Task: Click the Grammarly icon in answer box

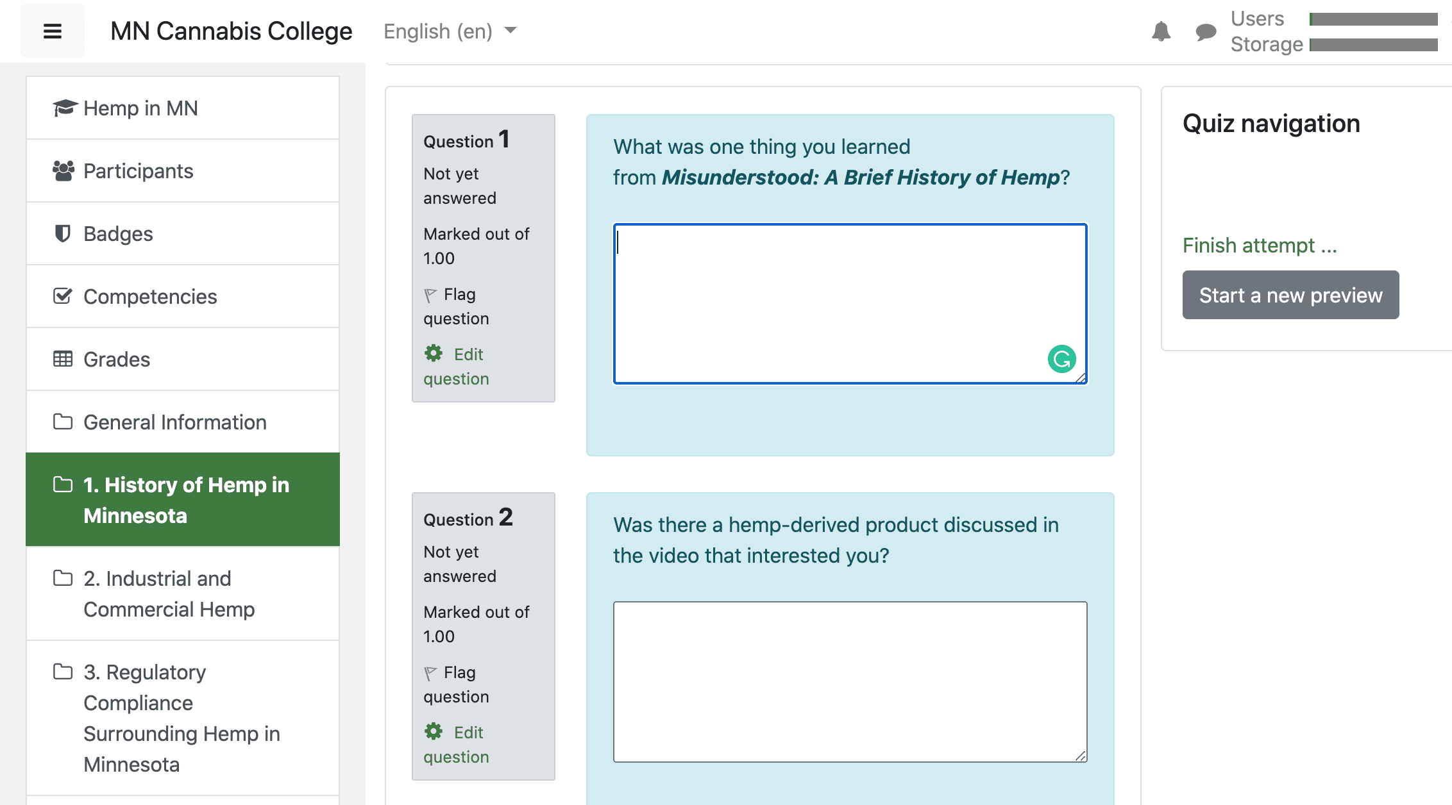Action: click(1061, 359)
